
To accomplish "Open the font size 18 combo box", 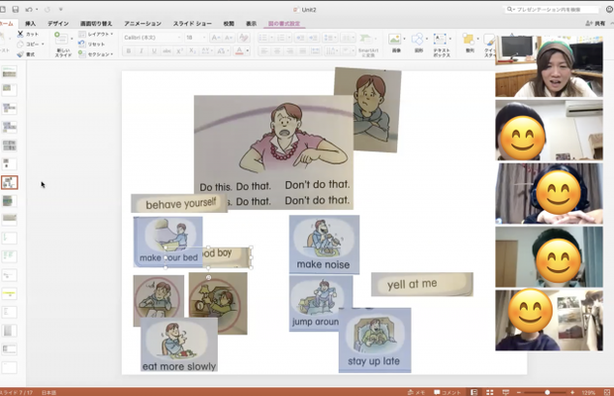I will tap(195, 38).
